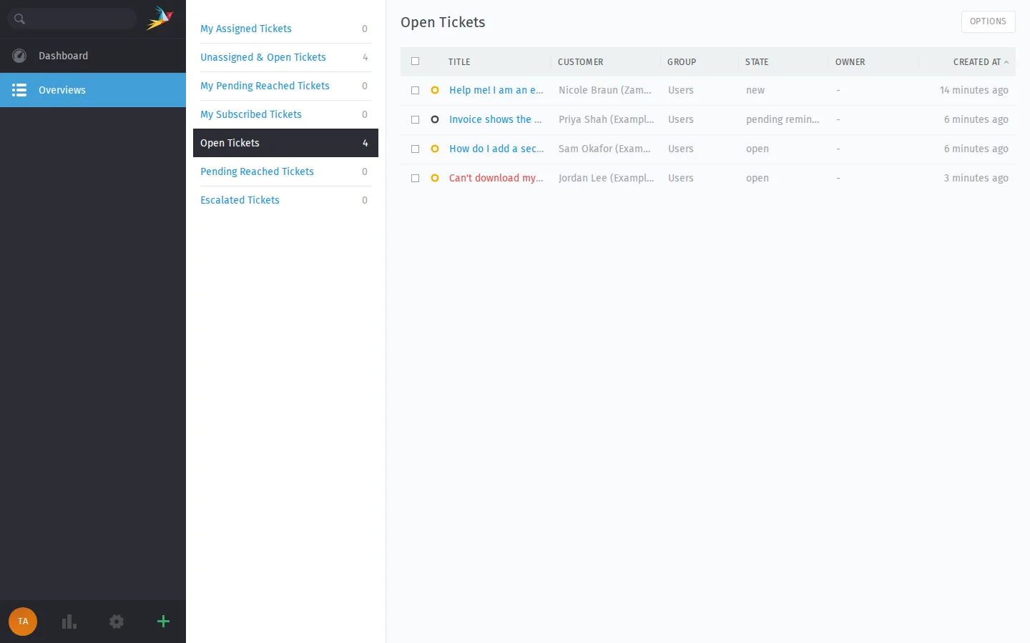Sort by the GROUP column header

[x=682, y=62]
